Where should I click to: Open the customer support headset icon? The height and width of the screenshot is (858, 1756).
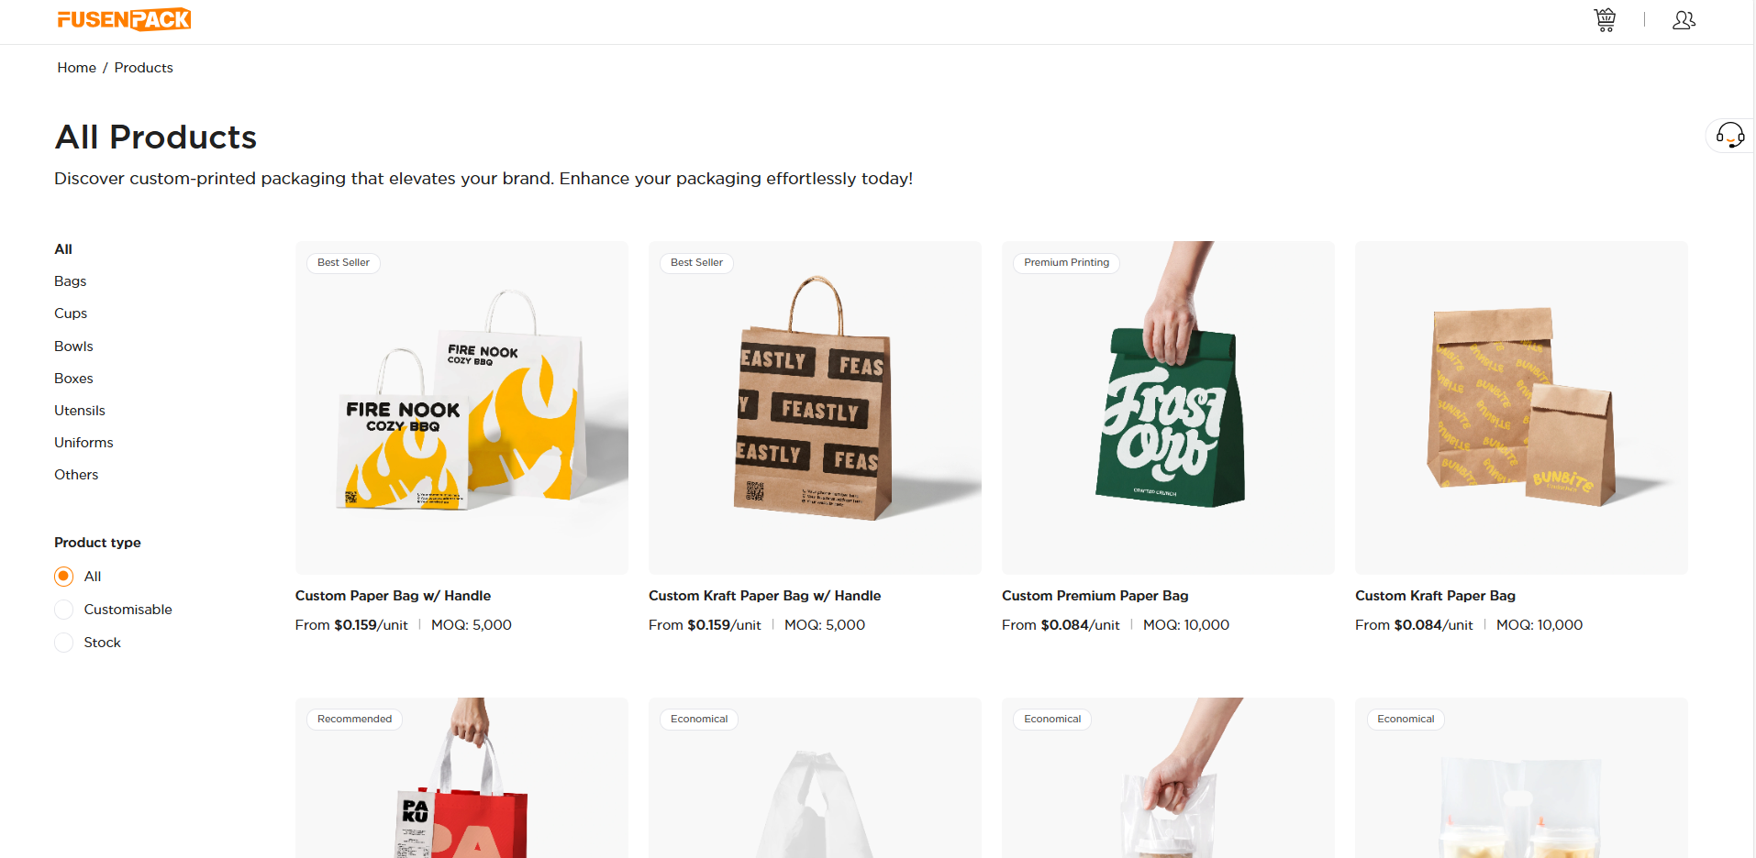(x=1730, y=136)
